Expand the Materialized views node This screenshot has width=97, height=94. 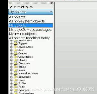pyautogui.click(x=11, y=73)
